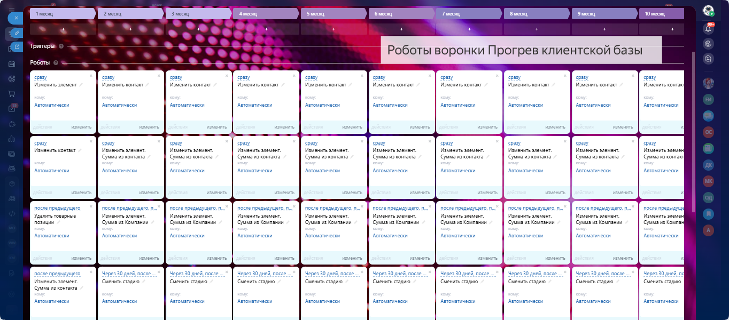Click 'Автоматически' on 'Изменить контакт' card, 6 месяц
The image size is (729, 320).
pos(390,105)
